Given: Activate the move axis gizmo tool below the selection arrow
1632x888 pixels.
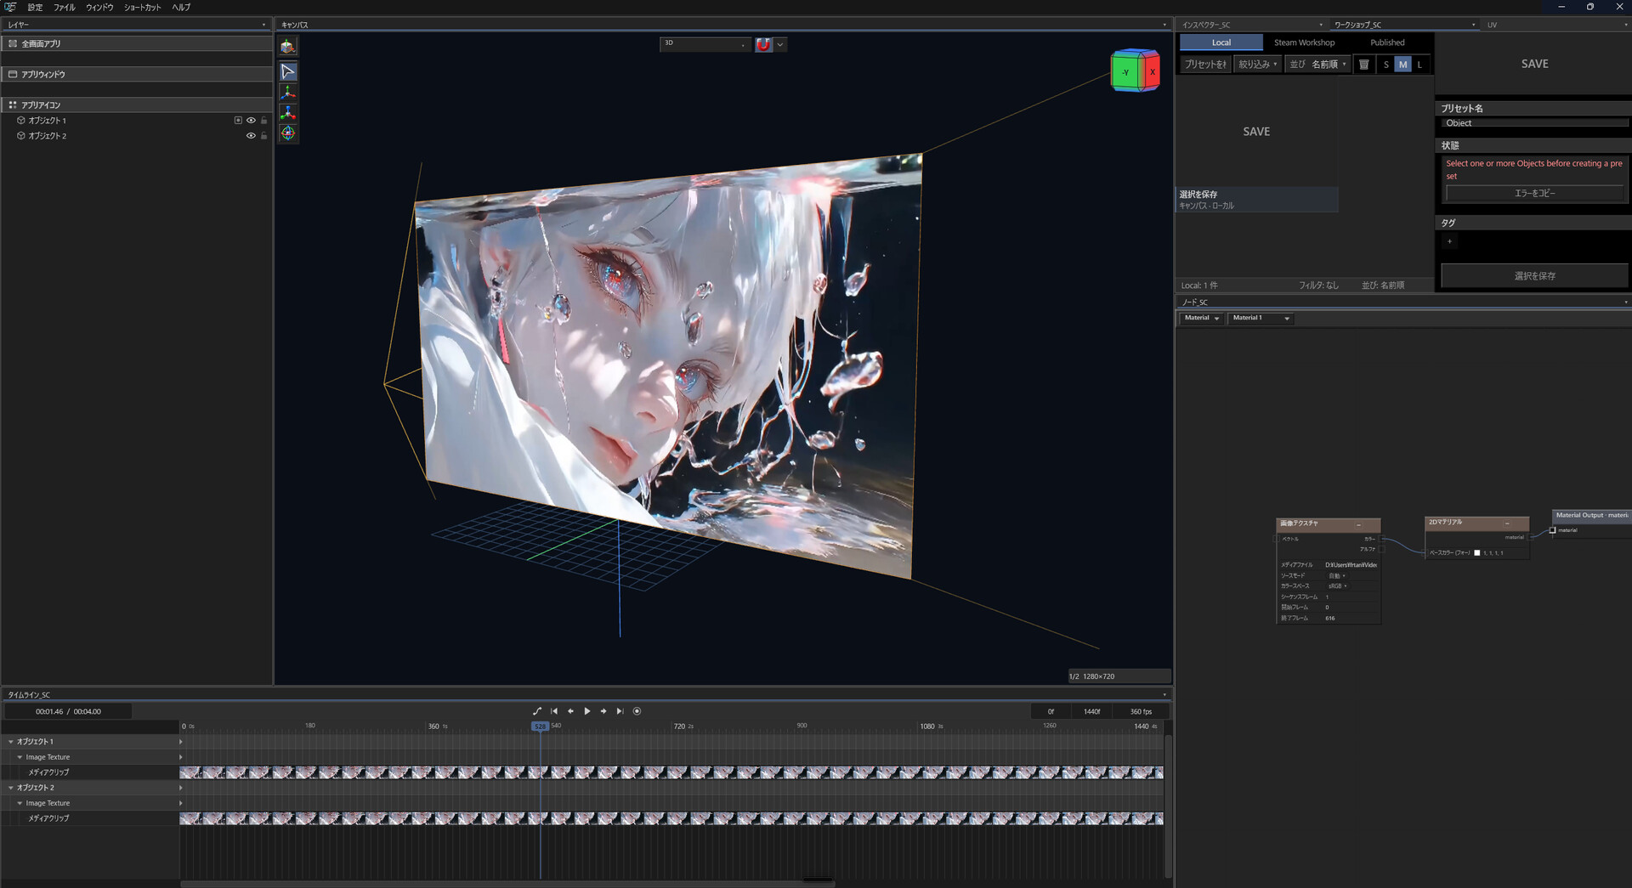Looking at the screenshot, I should (288, 93).
